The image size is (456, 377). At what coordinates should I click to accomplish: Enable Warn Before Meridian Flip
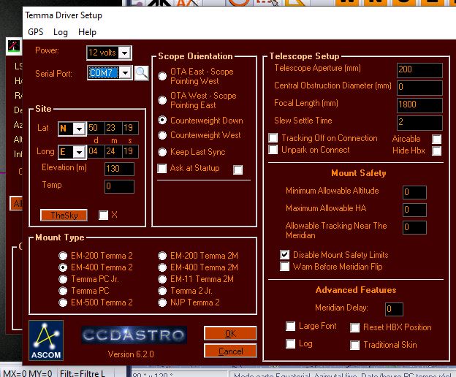(285, 267)
